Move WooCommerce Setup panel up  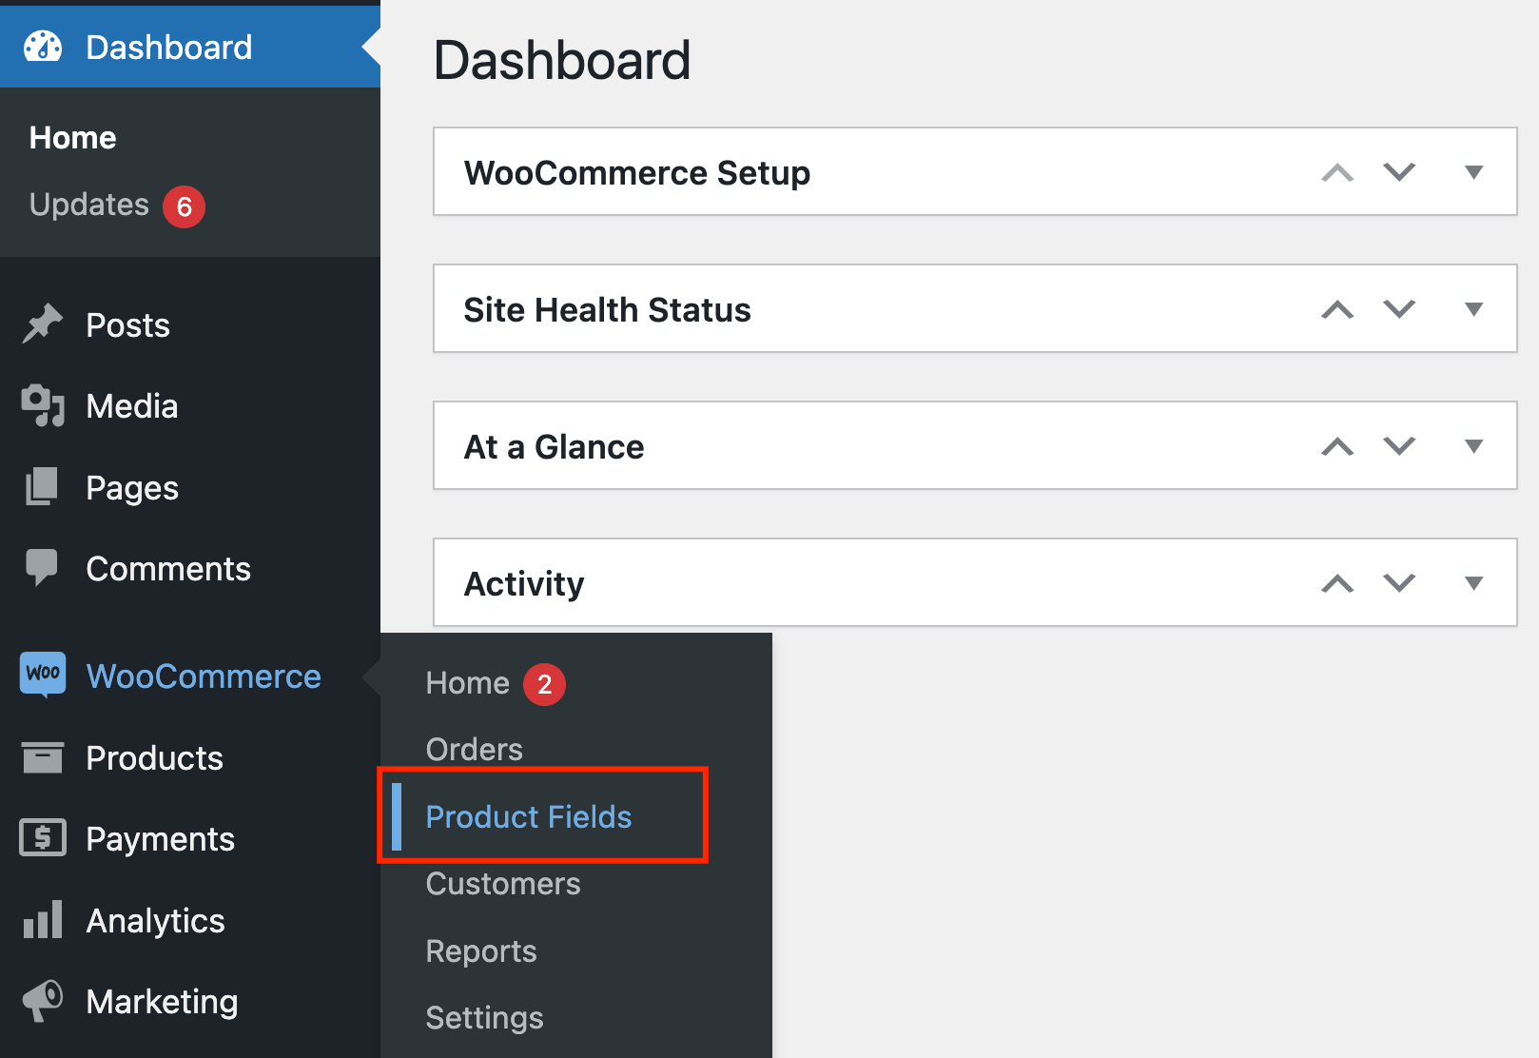[1337, 172]
